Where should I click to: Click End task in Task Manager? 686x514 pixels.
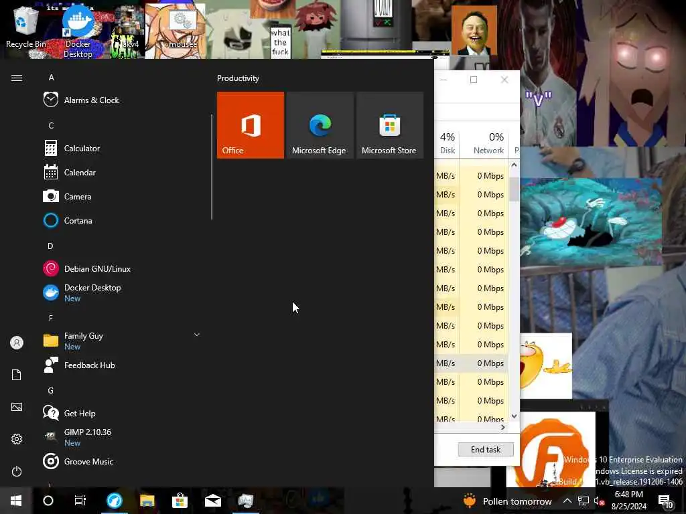click(x=486, y=449)
